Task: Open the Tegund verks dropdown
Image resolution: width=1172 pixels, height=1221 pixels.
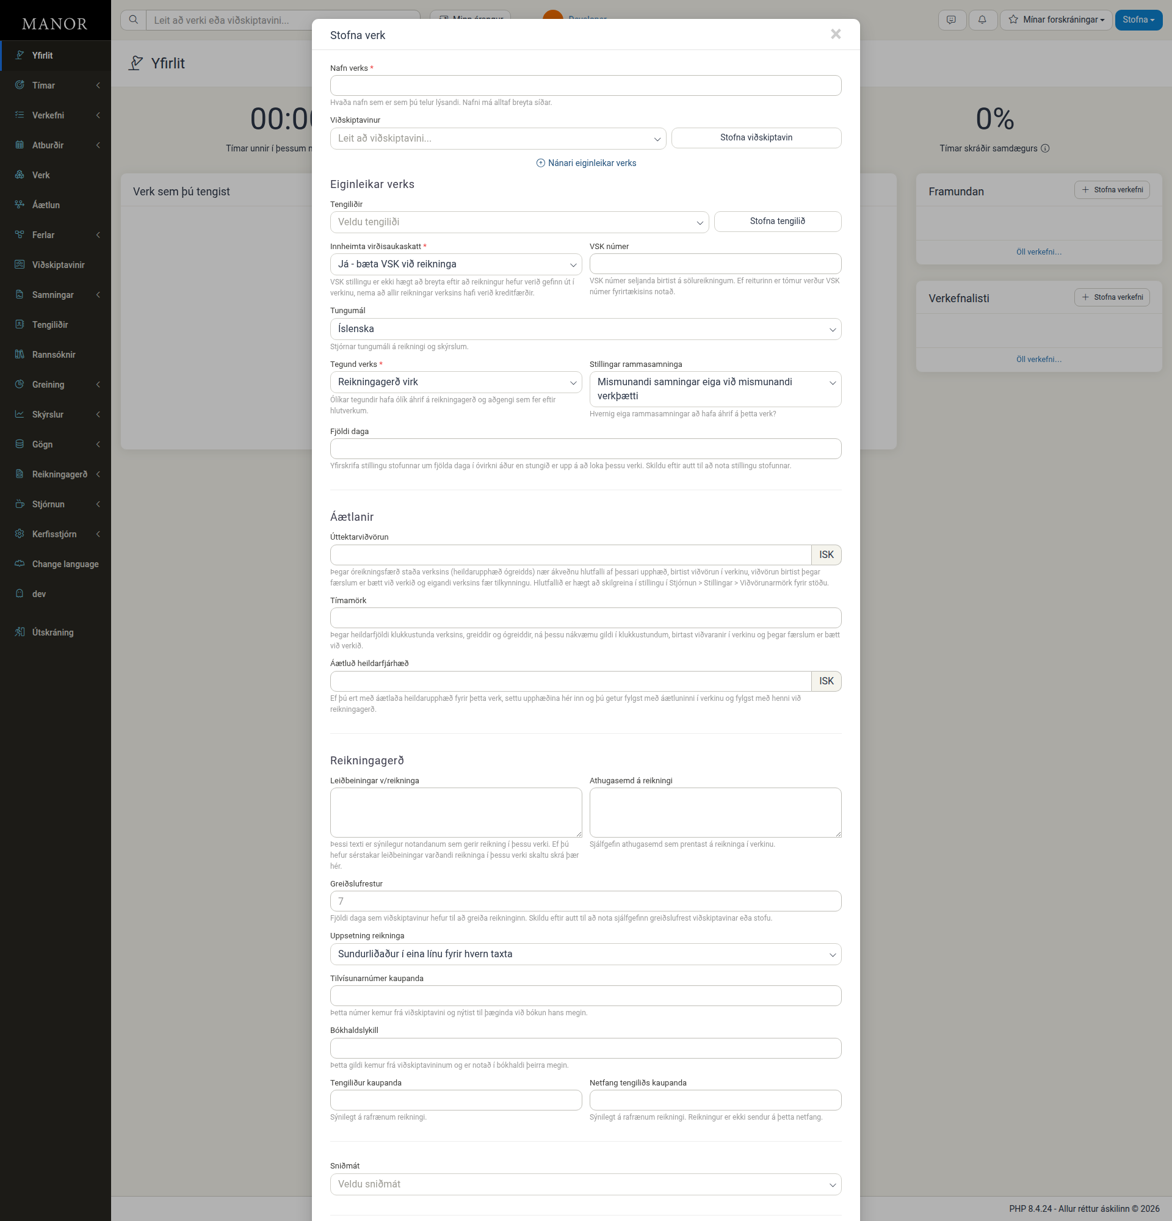Action: pyautogui.click(x=456, y=382)
